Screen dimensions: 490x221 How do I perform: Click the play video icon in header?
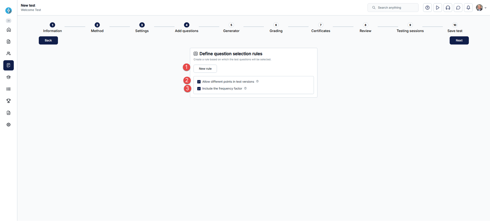click(x=438, y=8)
